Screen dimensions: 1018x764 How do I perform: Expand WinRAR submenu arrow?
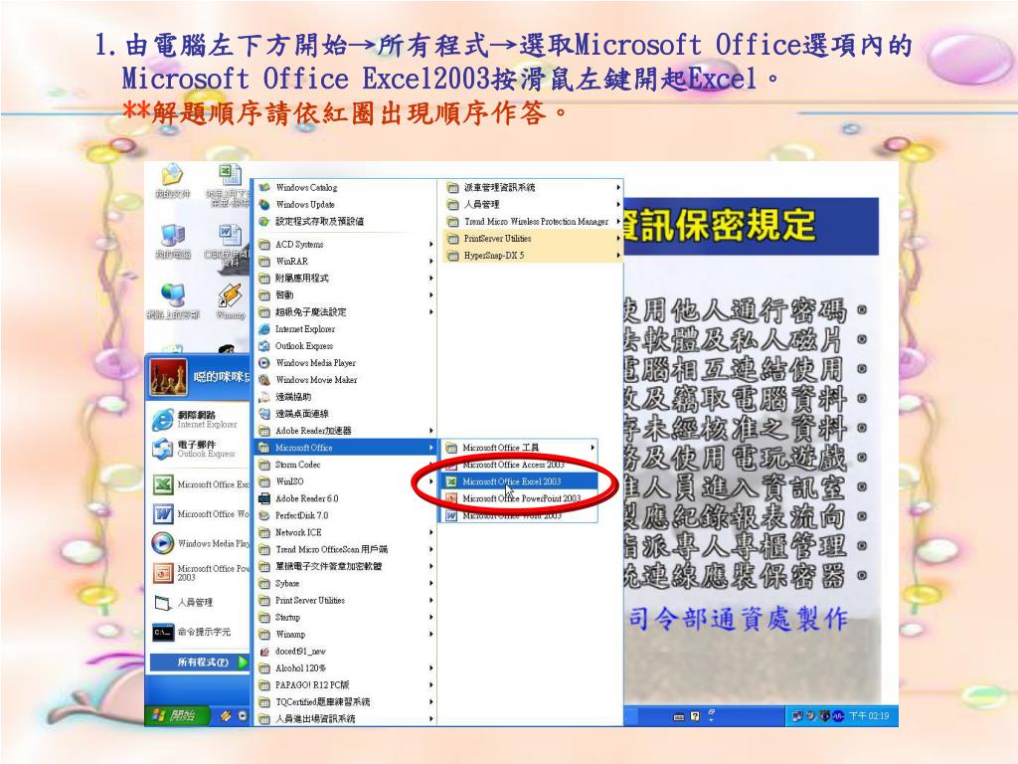pos(431,262)
